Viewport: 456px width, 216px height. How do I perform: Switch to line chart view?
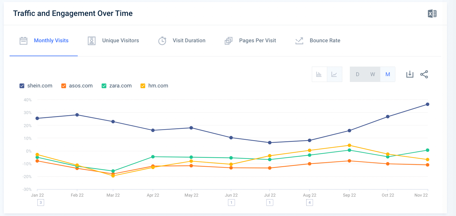tap(334, 74)
